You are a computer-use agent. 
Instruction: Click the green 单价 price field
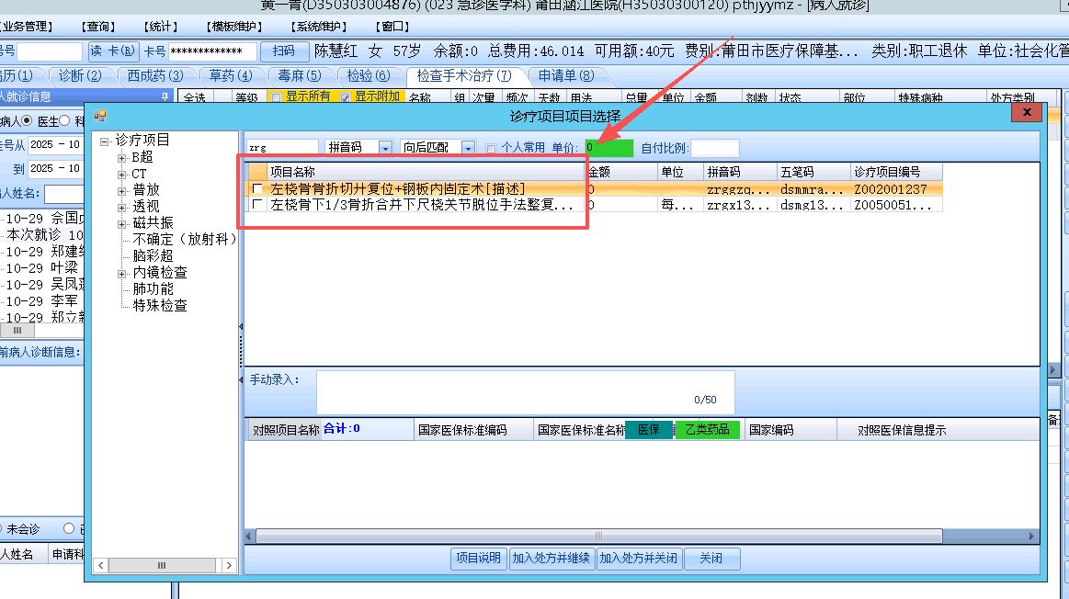click(608, 148)
